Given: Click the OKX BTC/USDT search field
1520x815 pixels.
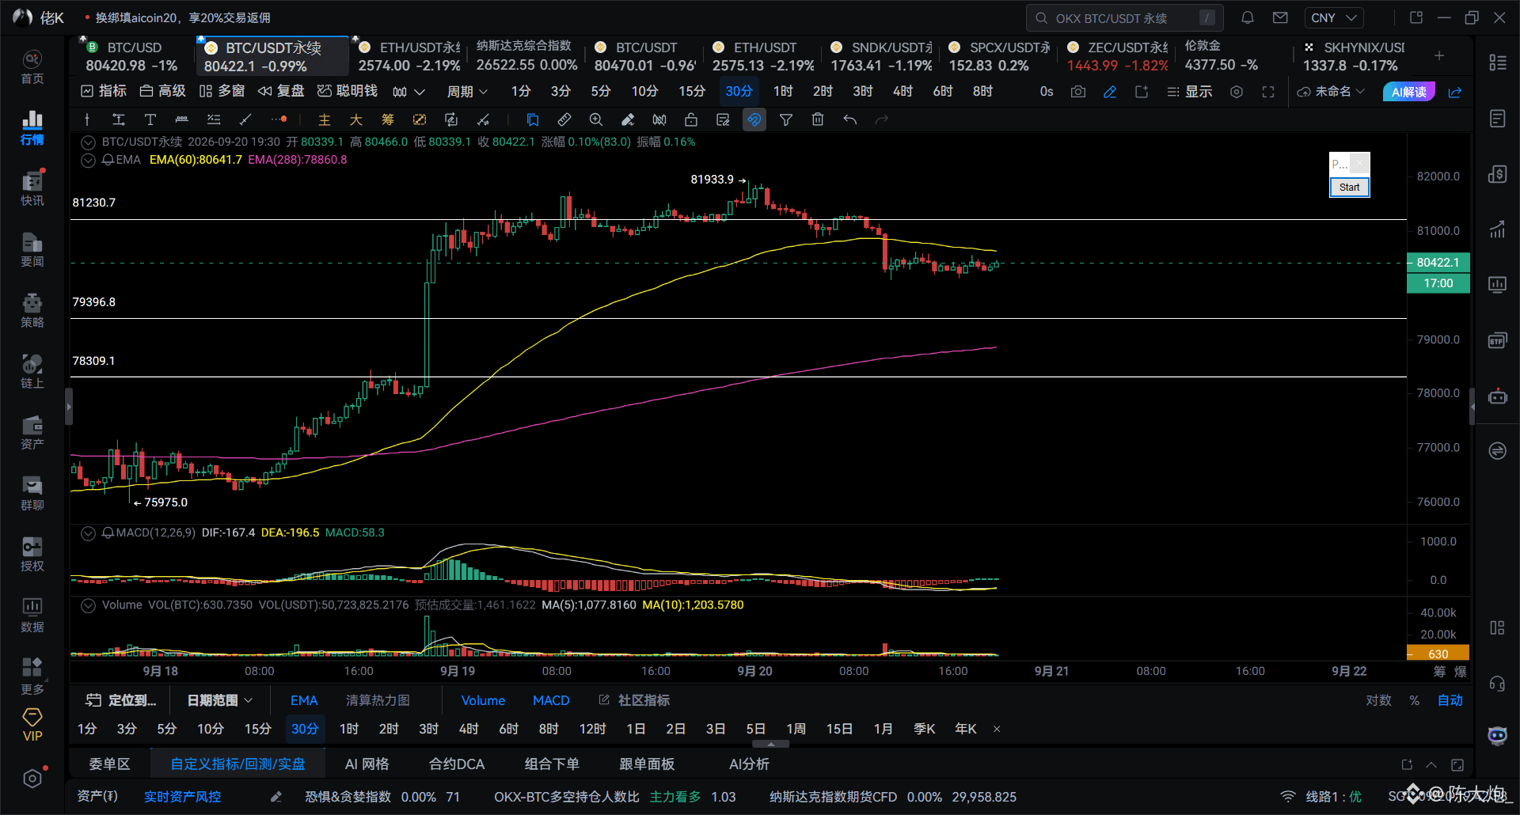Looking at the screenshot, I should pyautogui.click(x=1125, y=17).
